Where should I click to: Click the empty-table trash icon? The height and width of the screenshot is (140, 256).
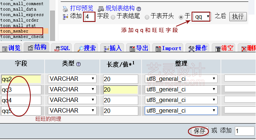218,49
